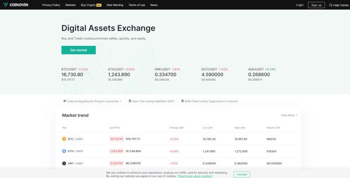
Task: Select the DOT/USDT hero ticker
Action: click(215, 74)
